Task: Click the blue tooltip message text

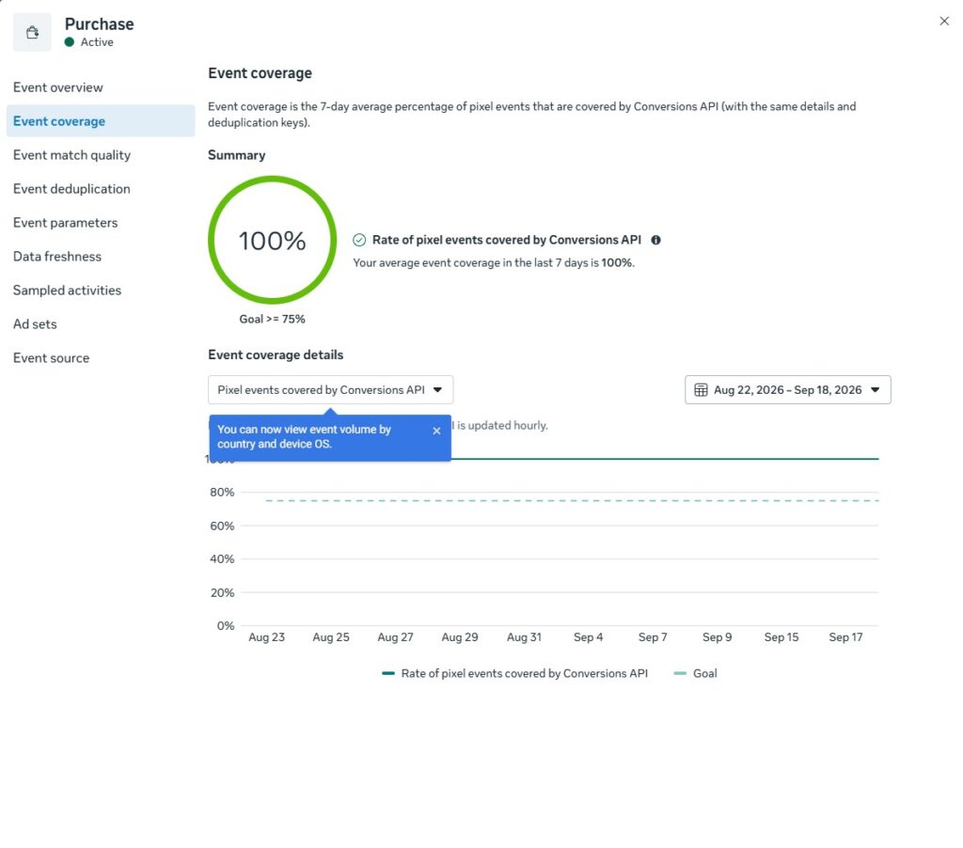Action: coord(304,436)
